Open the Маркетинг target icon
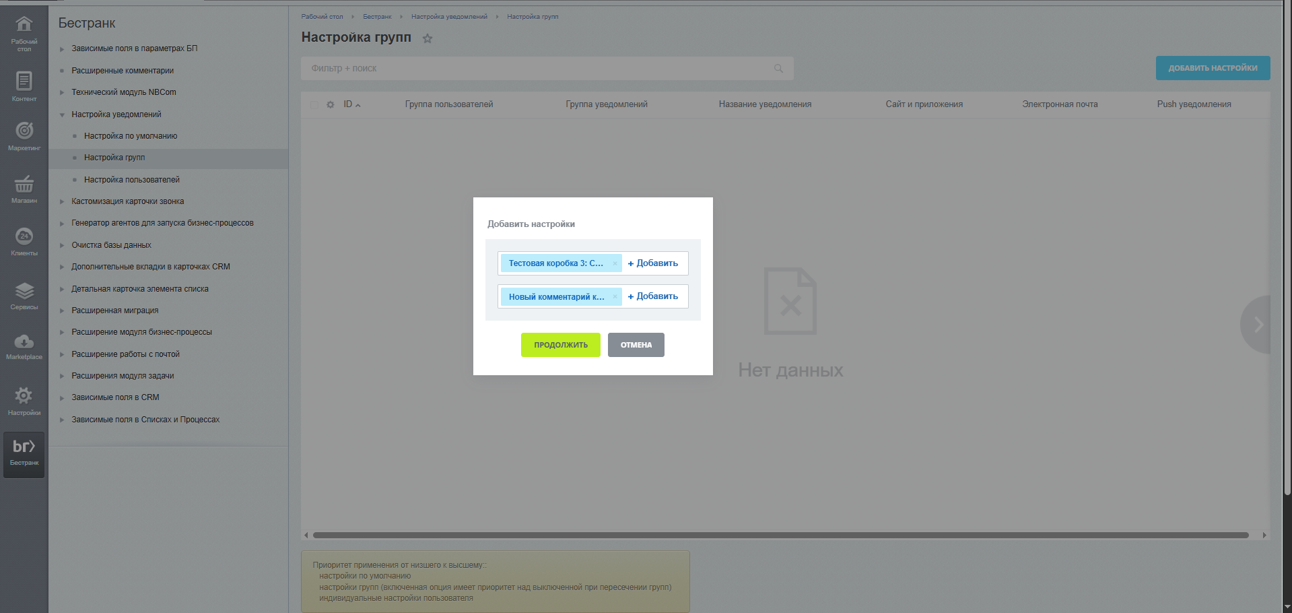 click(24, 131)
